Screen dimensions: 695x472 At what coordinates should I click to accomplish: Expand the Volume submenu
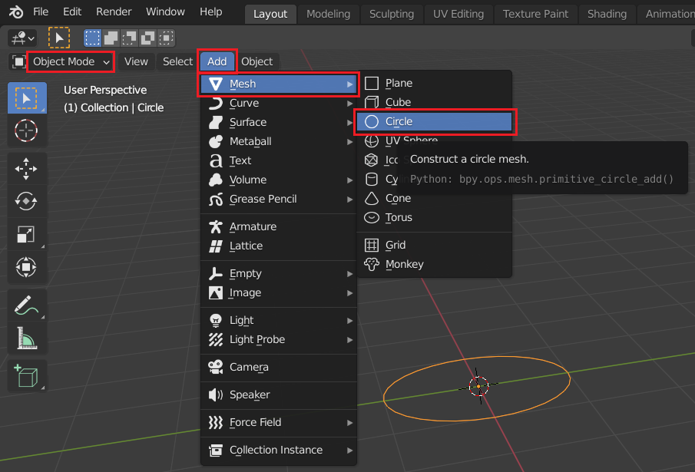click(278, 180)
